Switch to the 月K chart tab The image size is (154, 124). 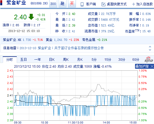click(x=80, y=60)
